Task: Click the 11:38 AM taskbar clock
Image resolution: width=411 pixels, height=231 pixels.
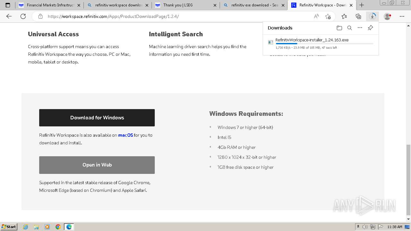Action: [395, 227]
